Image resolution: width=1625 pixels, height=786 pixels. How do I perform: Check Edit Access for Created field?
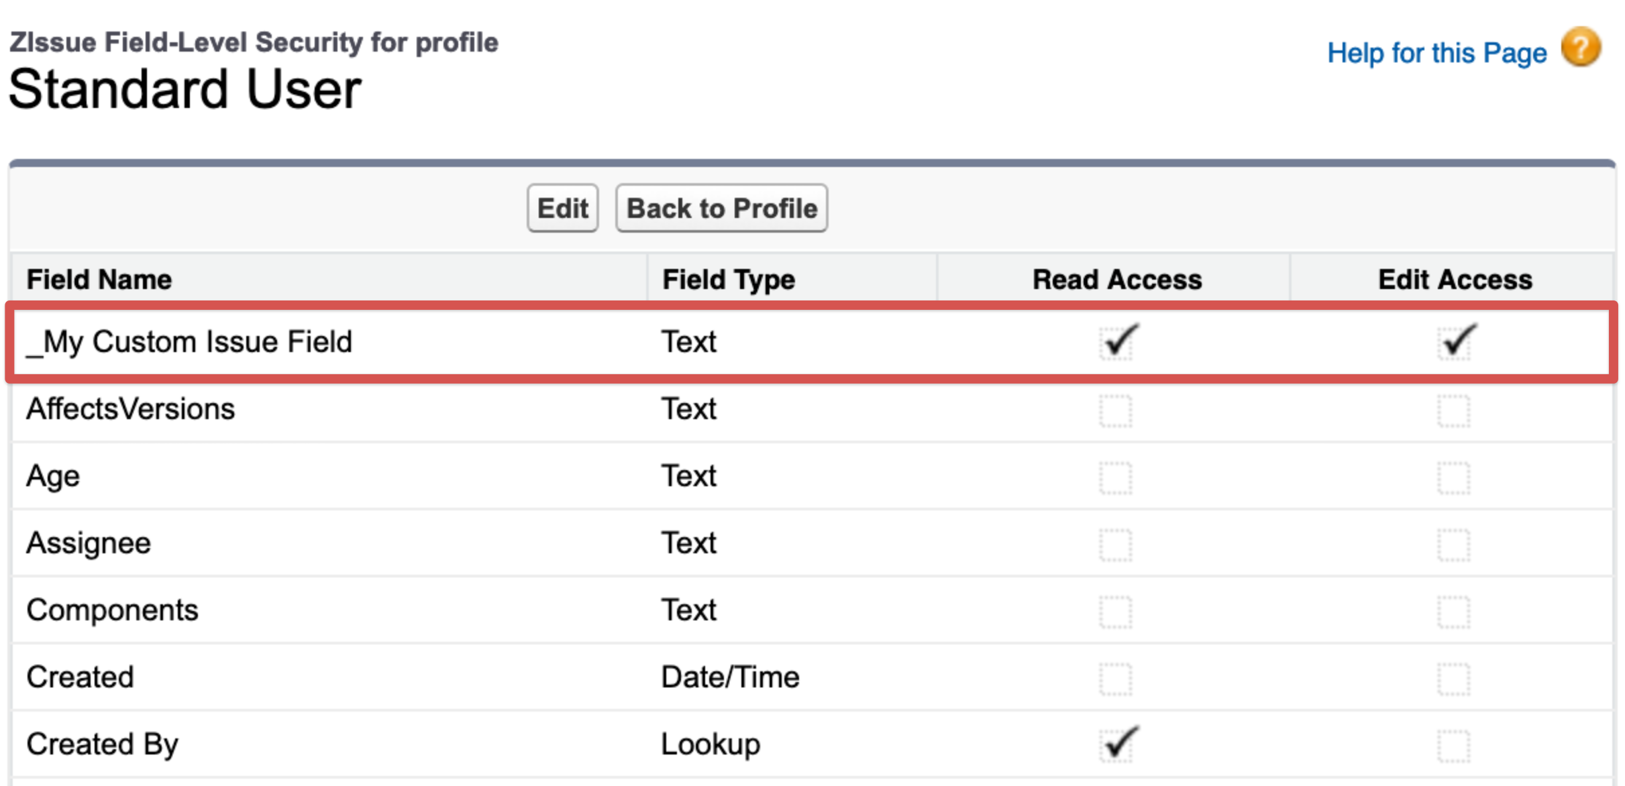(x=1454, y=679)
